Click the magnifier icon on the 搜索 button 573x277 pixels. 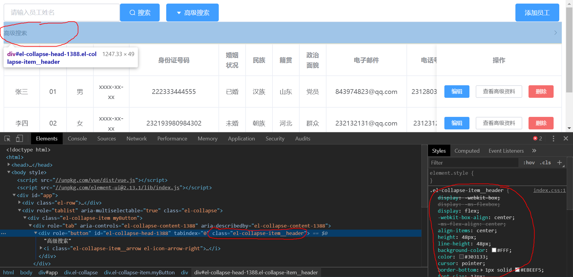pos(132,13)
